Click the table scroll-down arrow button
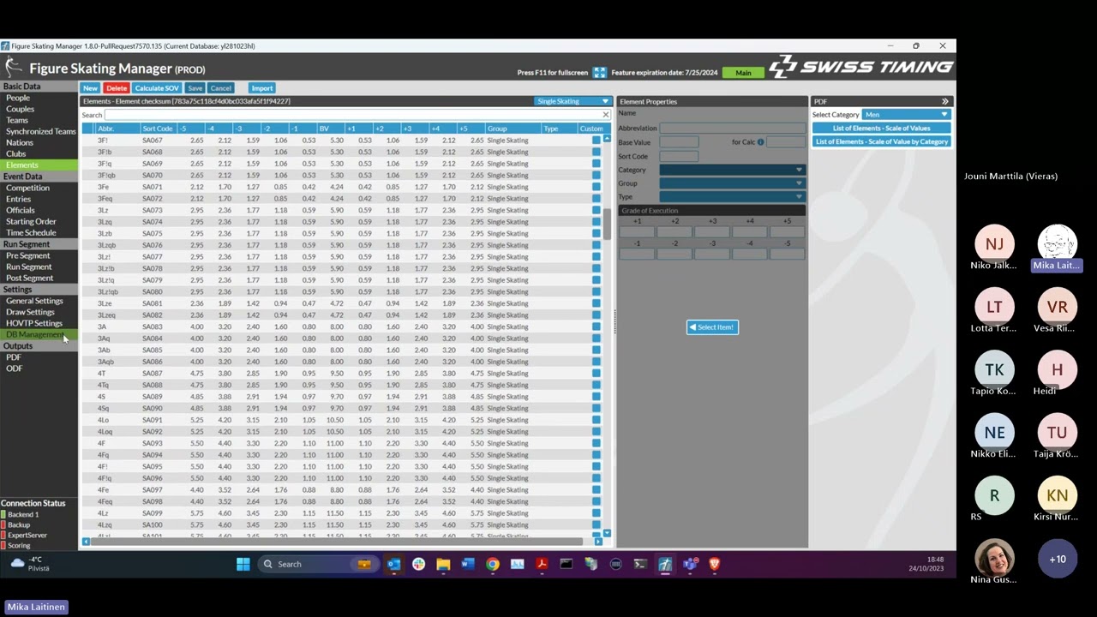This screenshot has width=1097, height=617. (607, 533)
